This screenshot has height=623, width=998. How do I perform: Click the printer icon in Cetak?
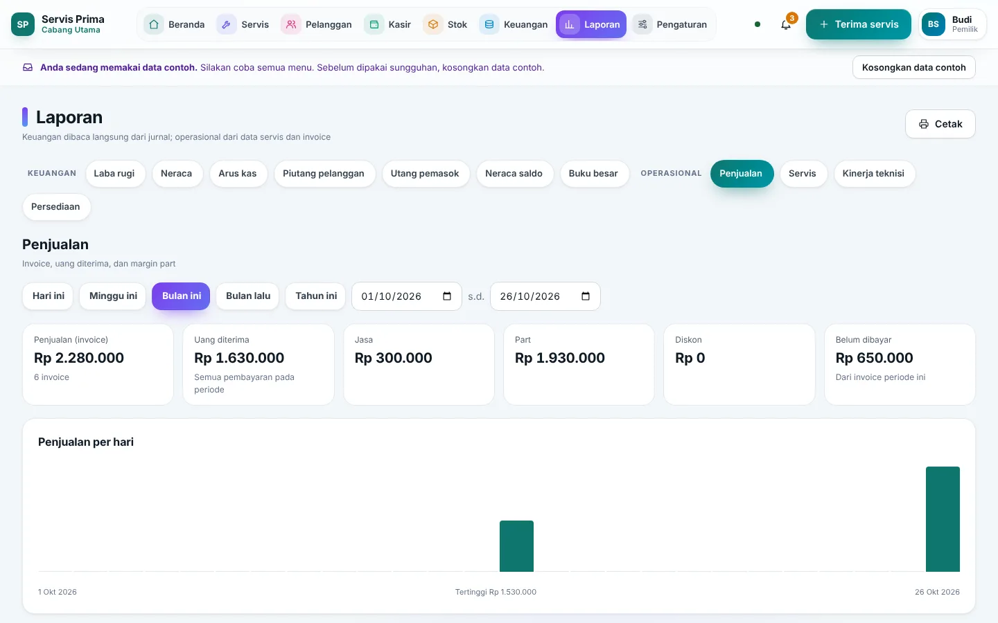[924, 124]
